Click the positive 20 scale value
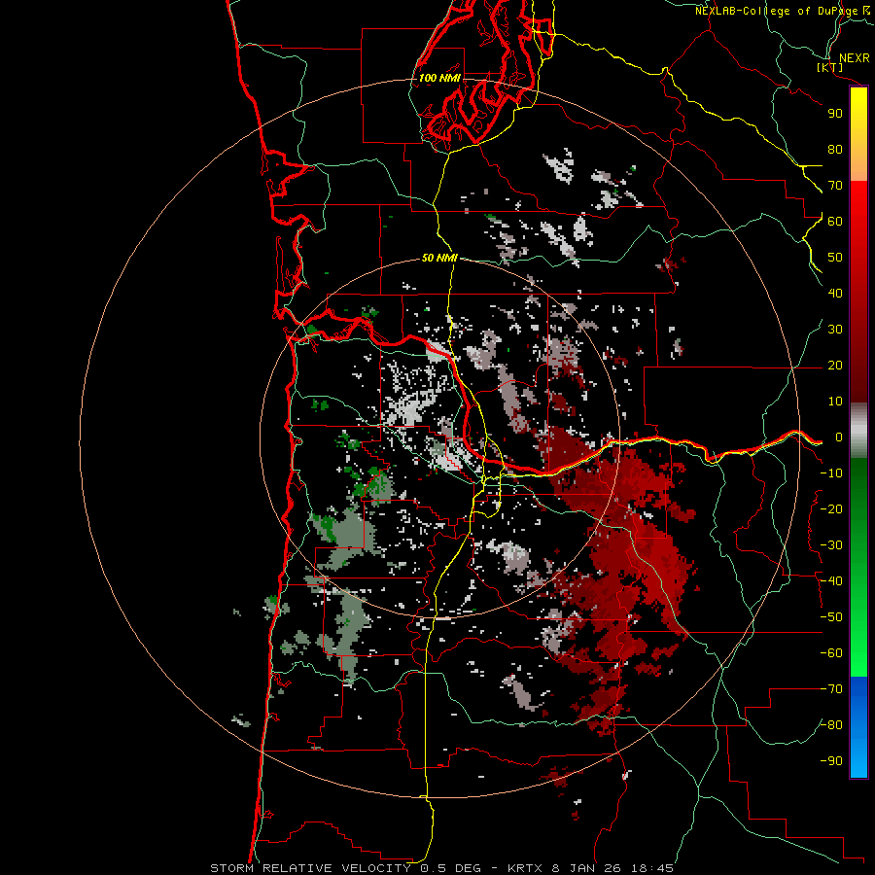The width and height of the screenshot is (875, 875). pos(835,366)
